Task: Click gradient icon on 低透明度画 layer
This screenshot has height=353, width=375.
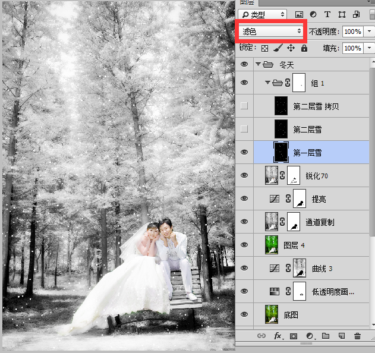Action: [275, 292]
